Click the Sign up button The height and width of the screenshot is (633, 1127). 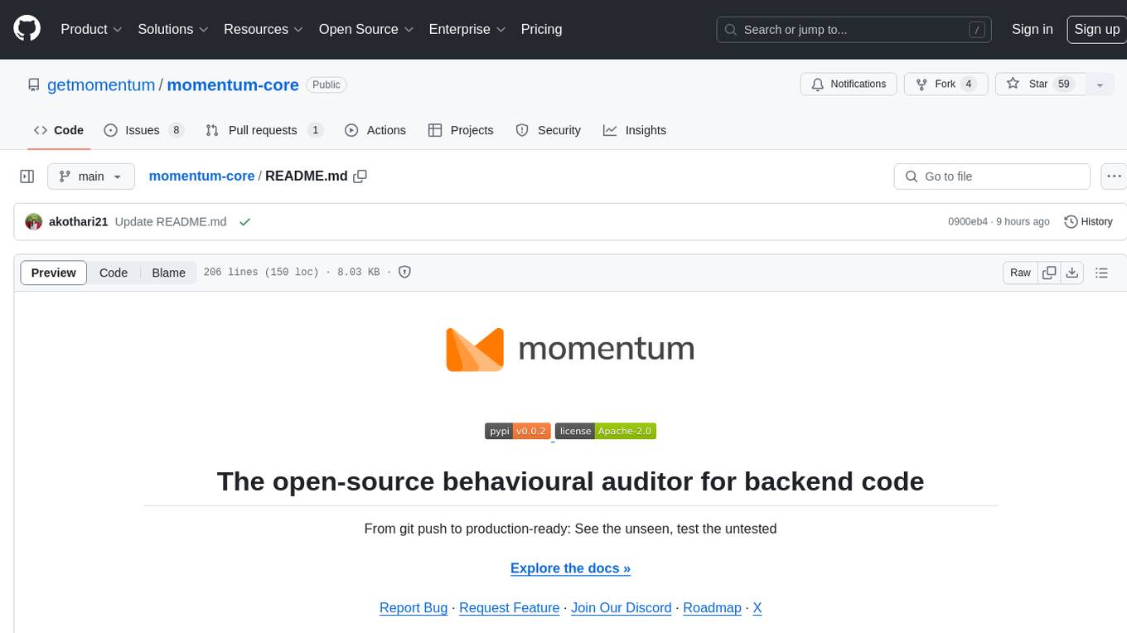1096,29
